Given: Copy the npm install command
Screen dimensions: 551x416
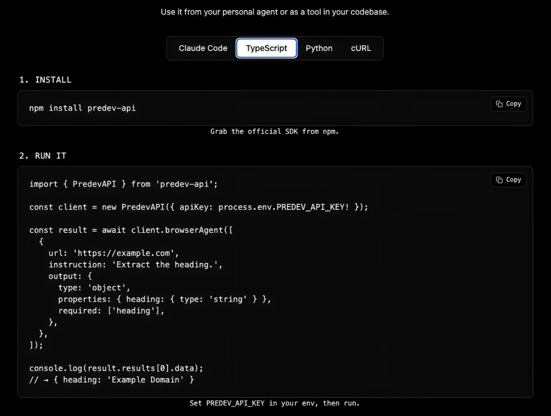Looking at the screenshot, I should 509,104.
